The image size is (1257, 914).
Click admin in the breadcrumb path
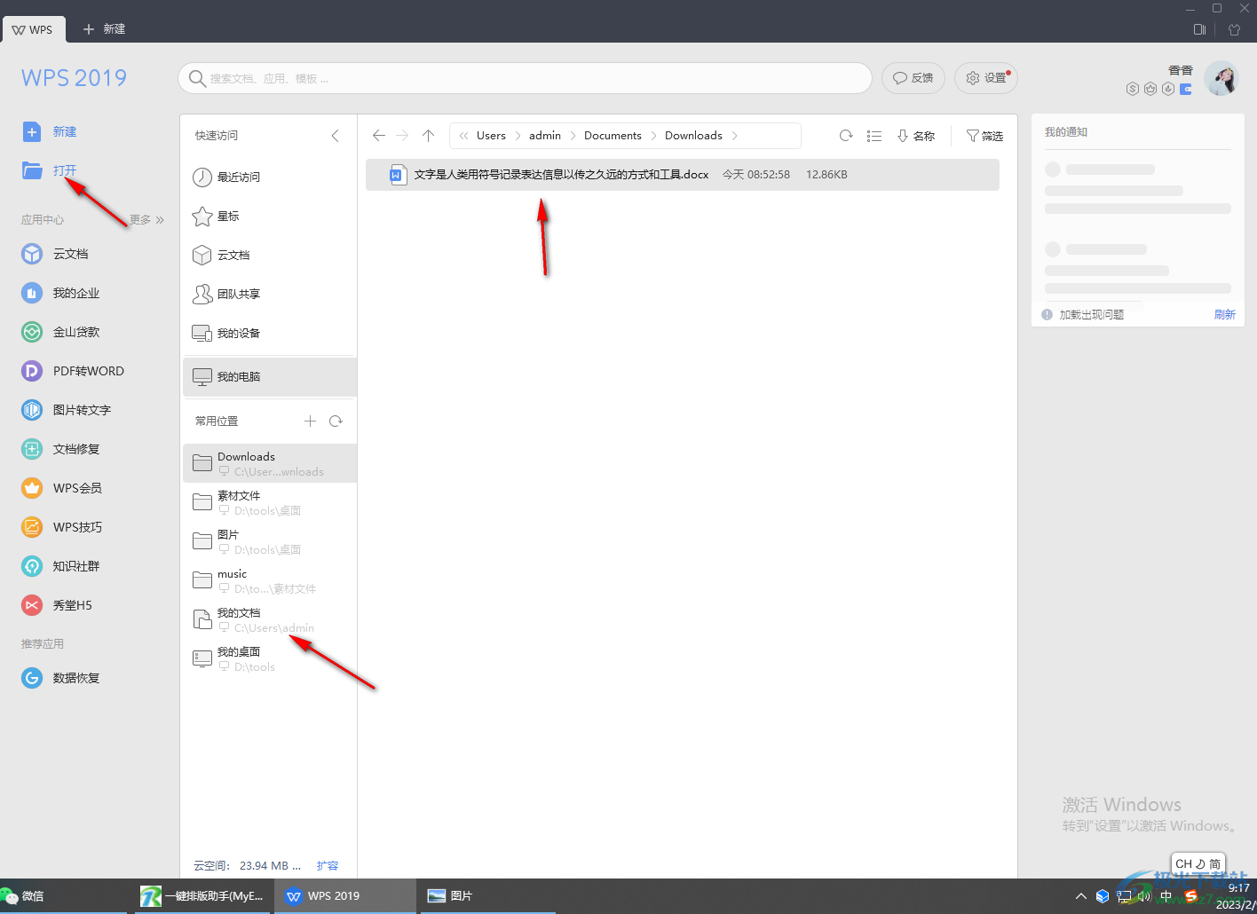(545, 136)
